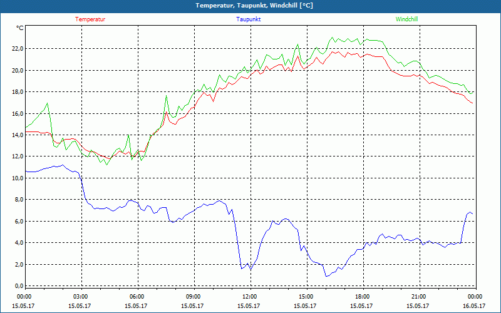
Task: Click the '00:00' time label above 16.05.17
Action: tap(476, 297)
